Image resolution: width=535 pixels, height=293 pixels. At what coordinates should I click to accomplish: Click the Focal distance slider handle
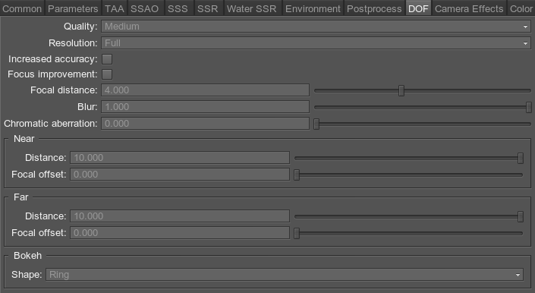(x=401, y=91)
